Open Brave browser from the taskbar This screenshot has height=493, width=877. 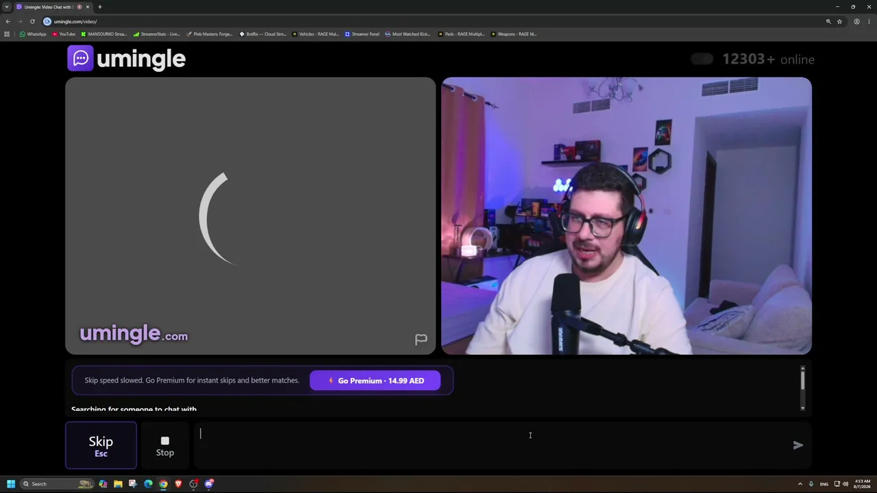pos(178,484)
